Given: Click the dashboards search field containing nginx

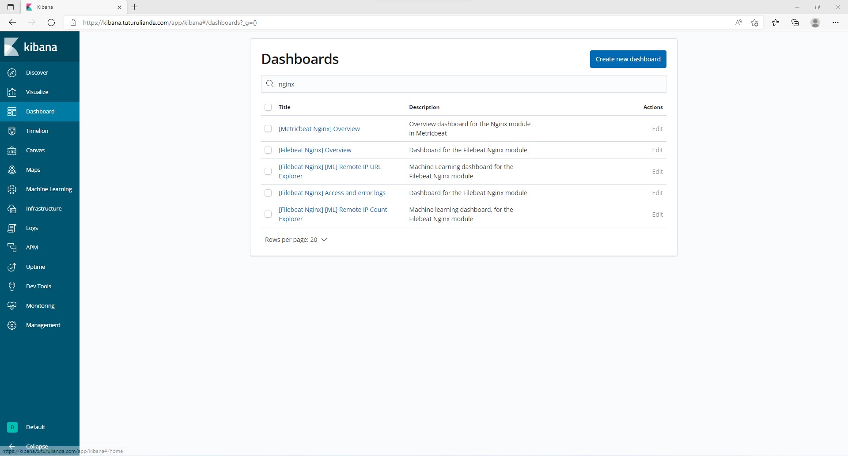Looking at the screenshot, I should pyautogui.click(x=464, y=84).
